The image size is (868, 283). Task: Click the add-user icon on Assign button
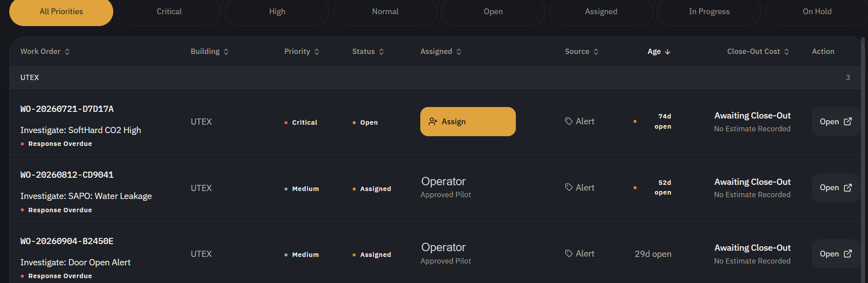pyautogui.click(x=433, y=122)
